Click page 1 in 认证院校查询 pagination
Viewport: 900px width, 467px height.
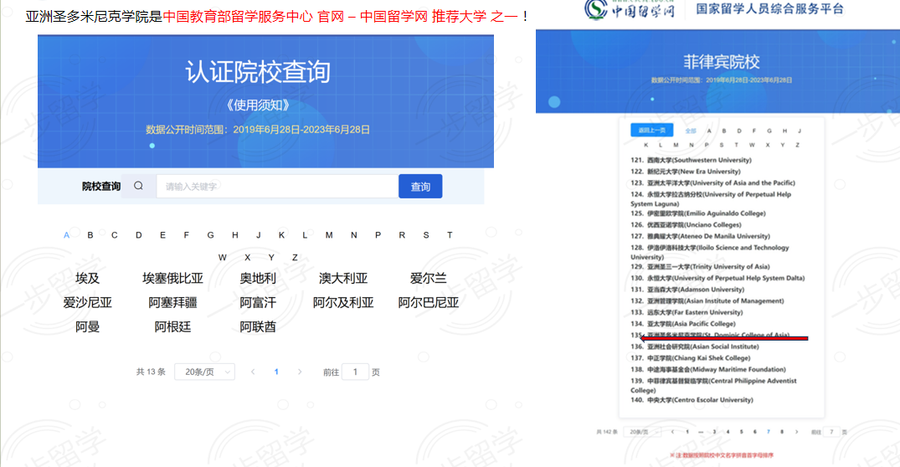pos(276,372)
